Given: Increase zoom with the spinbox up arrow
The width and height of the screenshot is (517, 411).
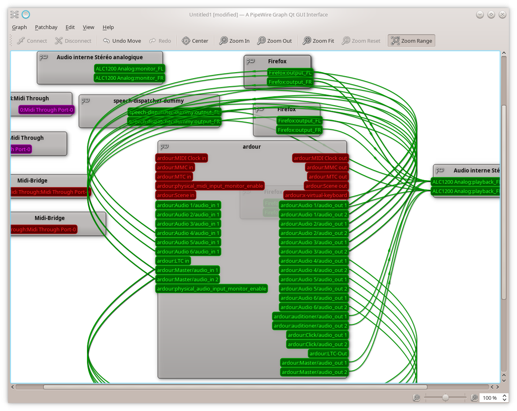Looking at the screenshot, I should pos(505,396).
